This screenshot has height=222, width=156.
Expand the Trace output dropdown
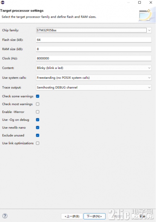[94, 88]
